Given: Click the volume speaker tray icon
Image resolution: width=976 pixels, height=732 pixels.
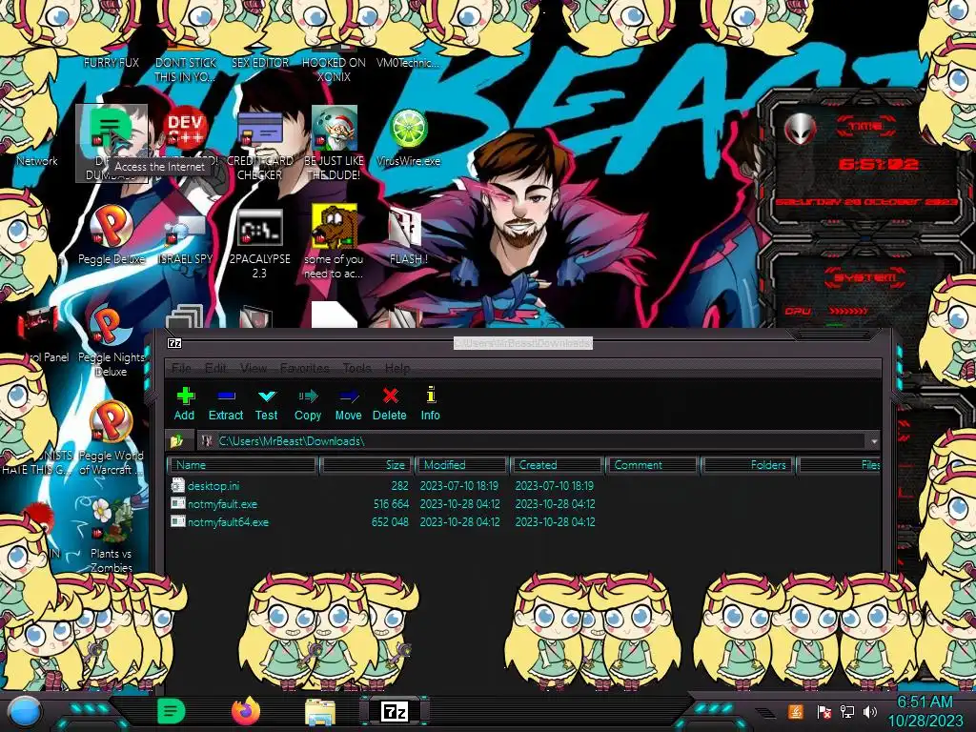Looking at the screenshot, I should [x=869, y=711].
